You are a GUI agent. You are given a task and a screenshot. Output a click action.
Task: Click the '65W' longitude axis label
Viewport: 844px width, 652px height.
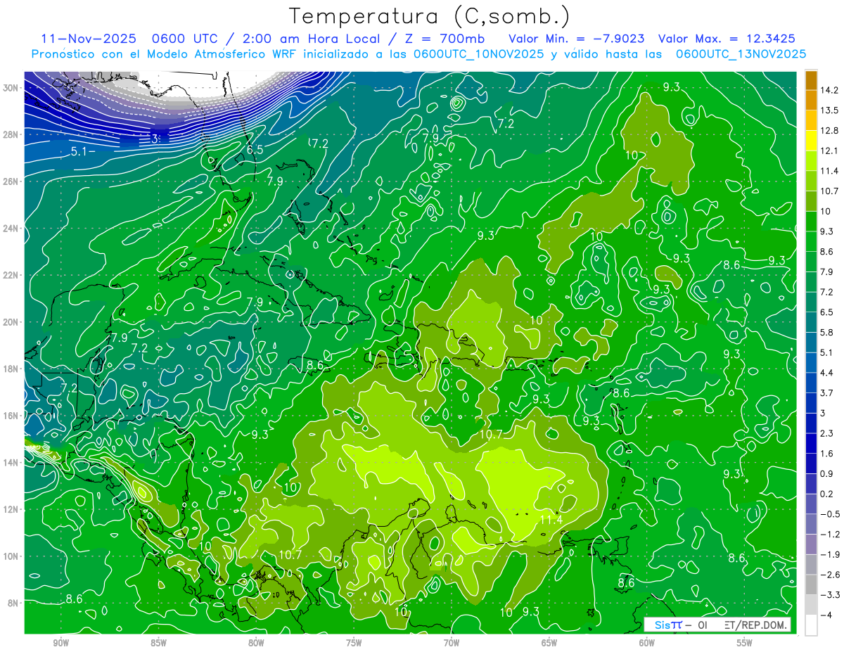point(549,644)
